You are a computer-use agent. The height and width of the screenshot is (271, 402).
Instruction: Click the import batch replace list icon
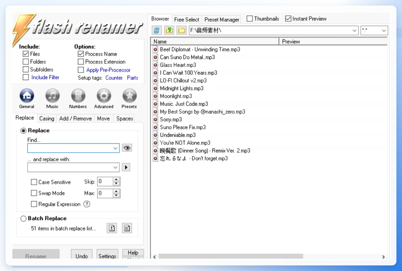pos(112,228)
